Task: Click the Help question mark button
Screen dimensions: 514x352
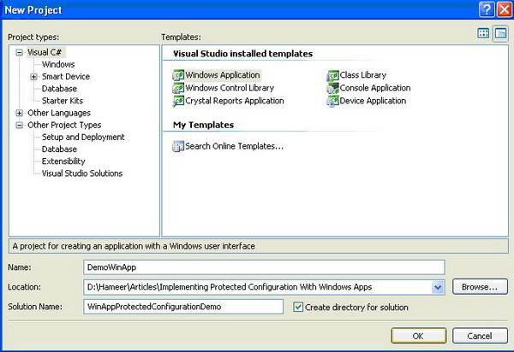Action: click(x=487, y=9)
